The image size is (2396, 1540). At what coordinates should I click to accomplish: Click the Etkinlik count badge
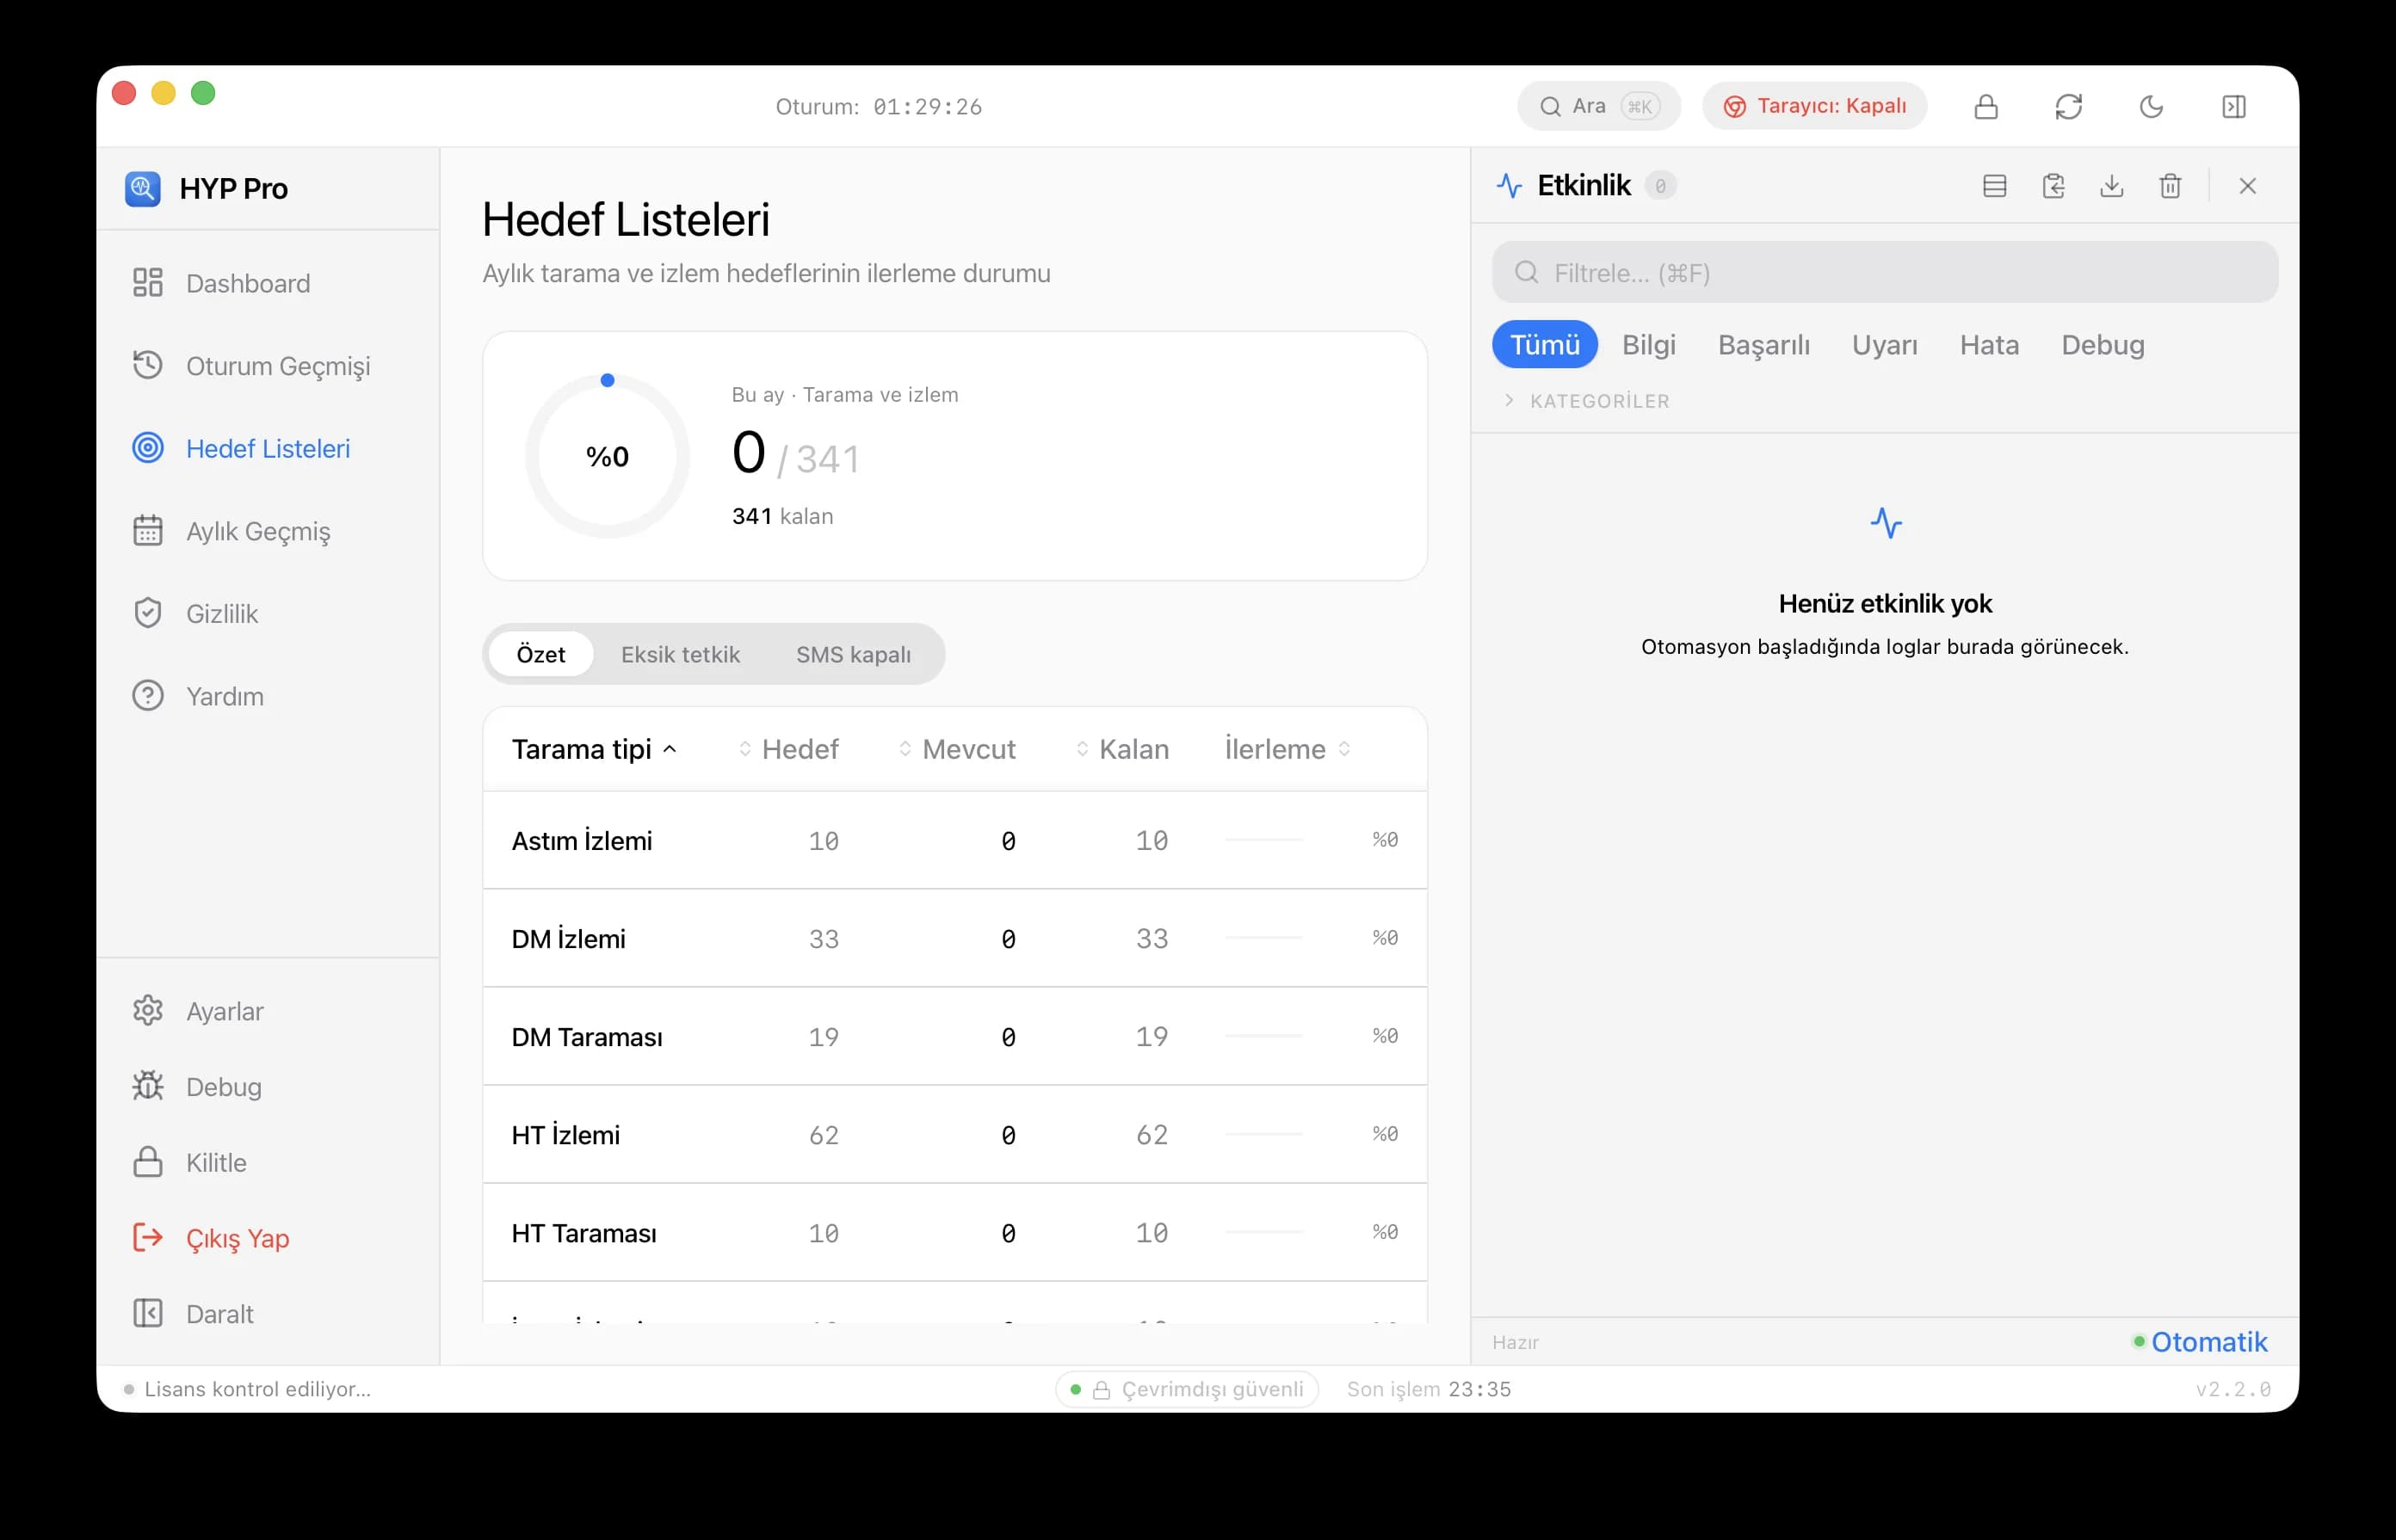[x=1661, y=186]
